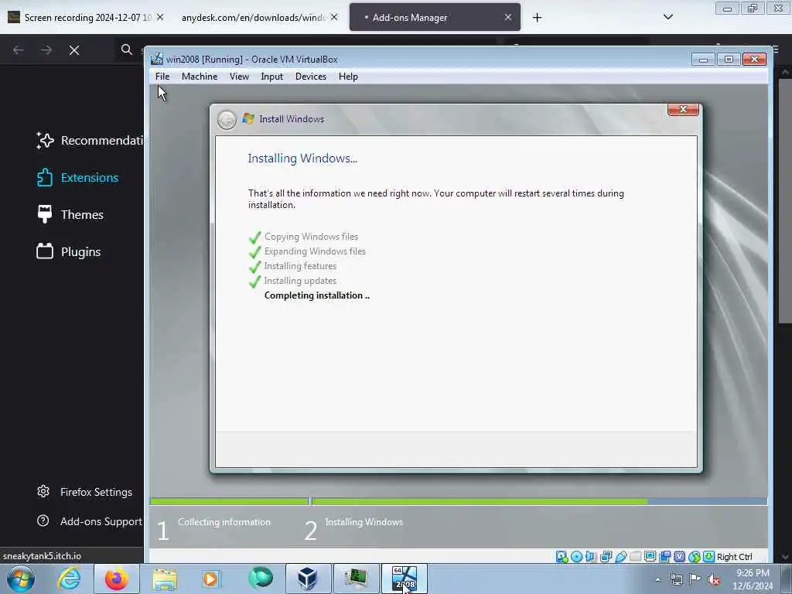Close the Install Windows dialog
The width and height of the screenshot is (792, 594).
pyautogui.click(x=683, y=109)
